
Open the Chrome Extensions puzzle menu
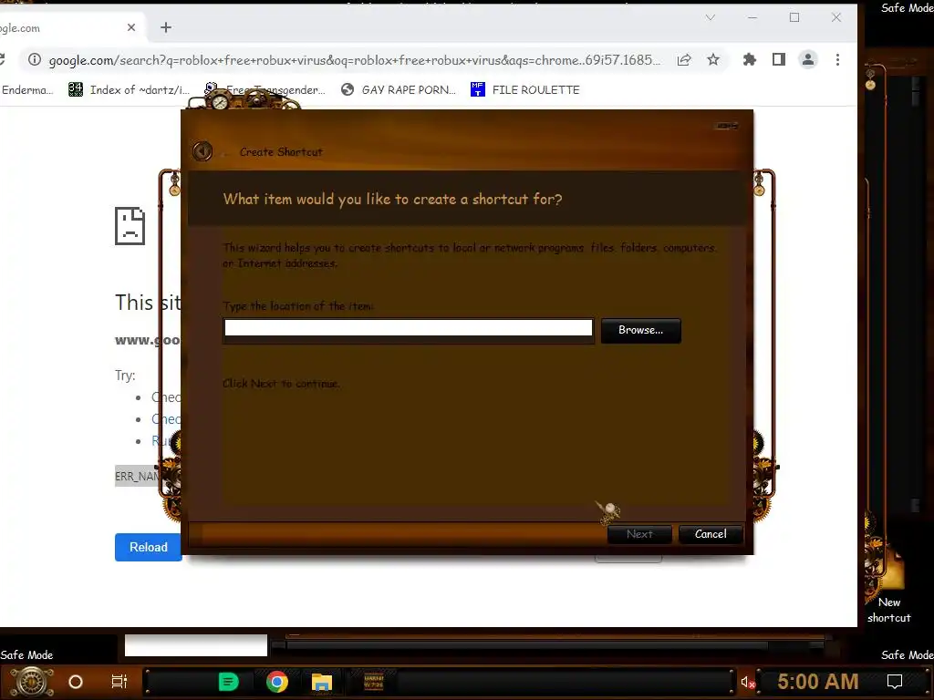click(750, 59)
